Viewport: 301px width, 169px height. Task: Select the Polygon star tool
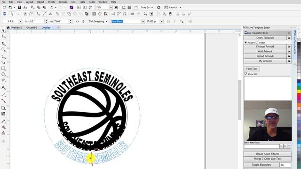(x=3, y=80)
